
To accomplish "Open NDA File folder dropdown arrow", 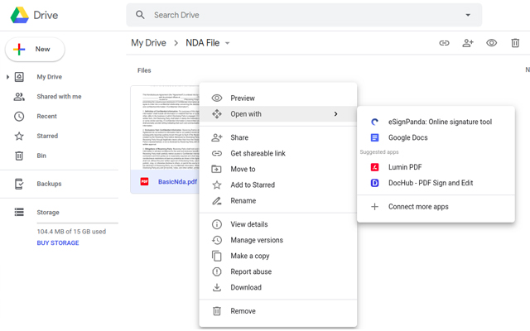I will pyautogui.click(x=228, y=43).
